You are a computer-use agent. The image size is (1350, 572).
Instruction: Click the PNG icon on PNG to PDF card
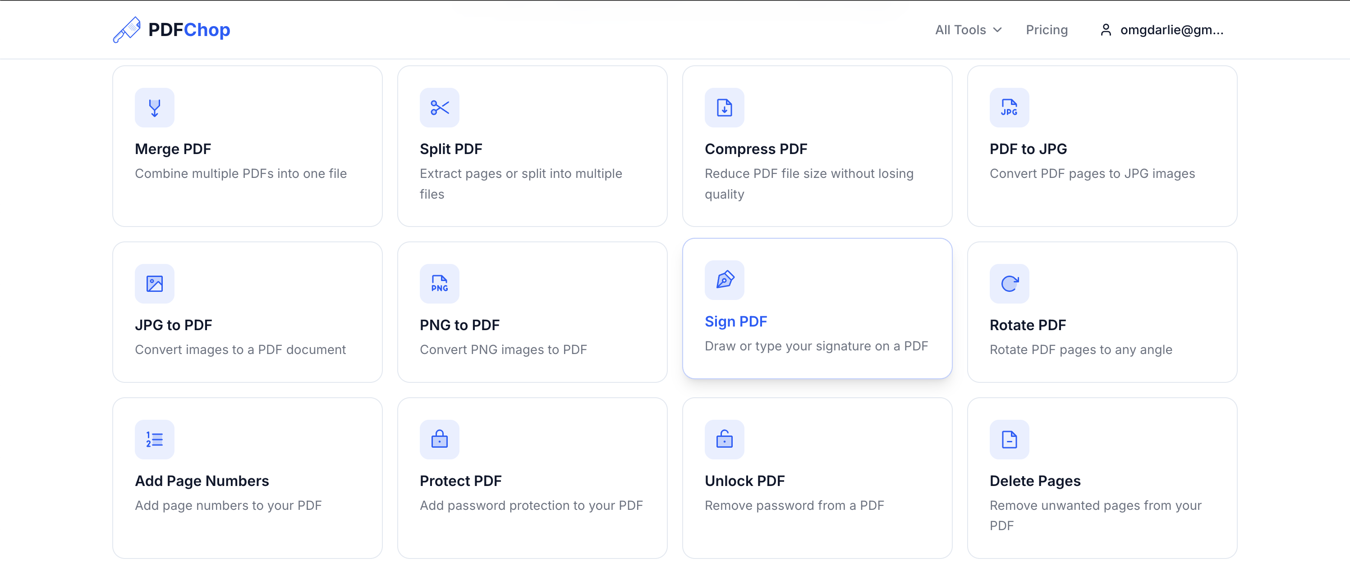440,284
